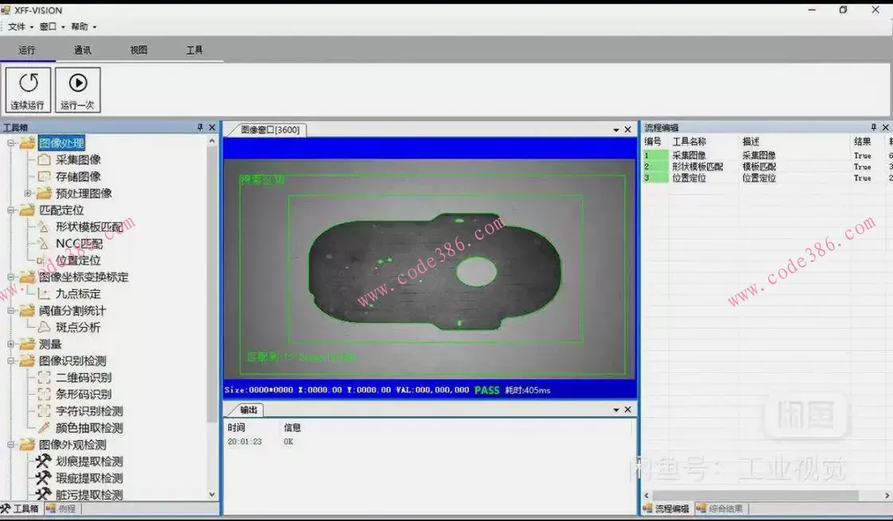Open the 图像窗口 panel dropdown arrow
The width and height of the screenshot is (893, 521).
(x=616, y=130)
